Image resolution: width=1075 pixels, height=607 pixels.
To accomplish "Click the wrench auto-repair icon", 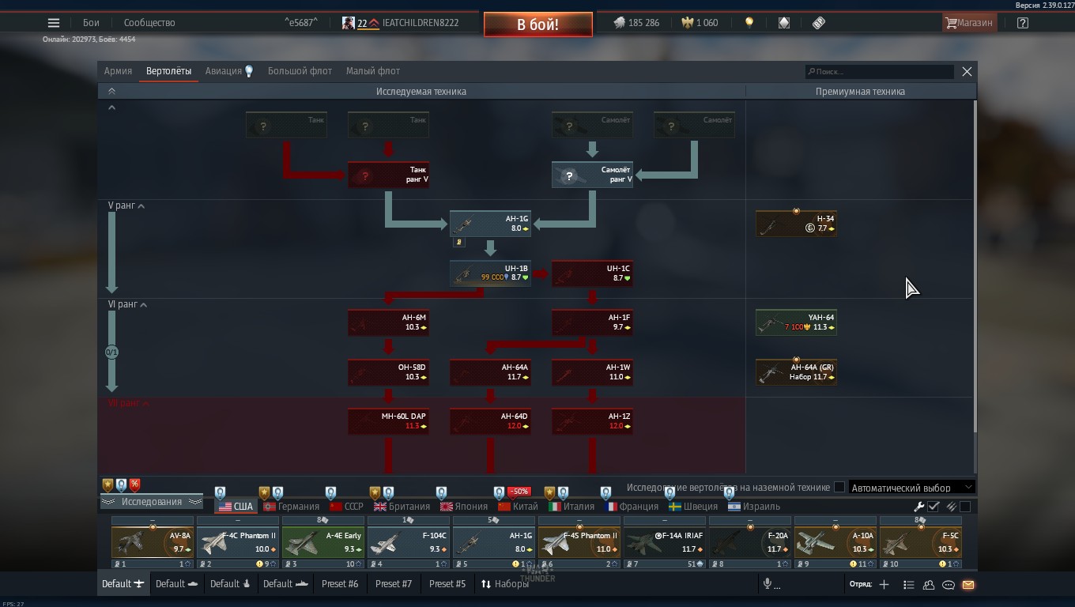I will coord(919,507).
